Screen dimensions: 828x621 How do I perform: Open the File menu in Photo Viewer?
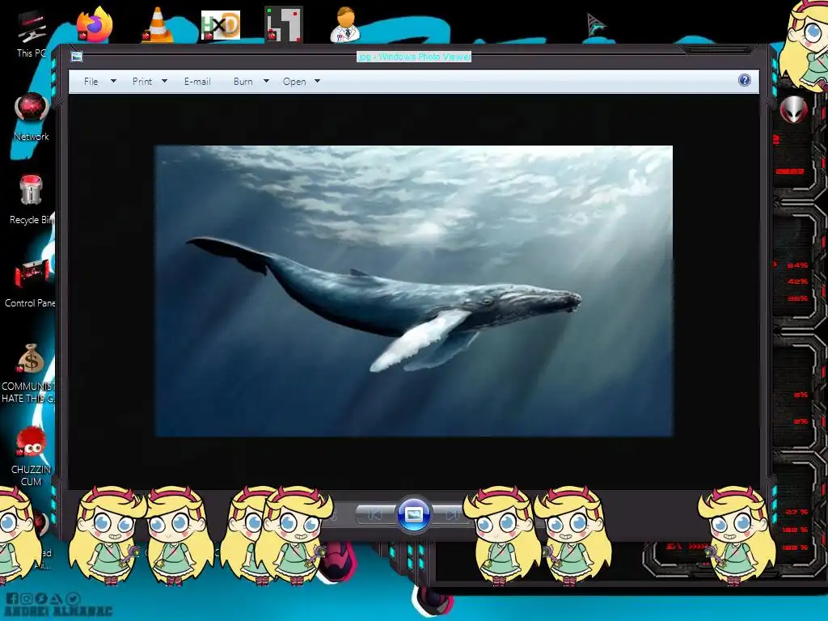click(x=91, y=82)
